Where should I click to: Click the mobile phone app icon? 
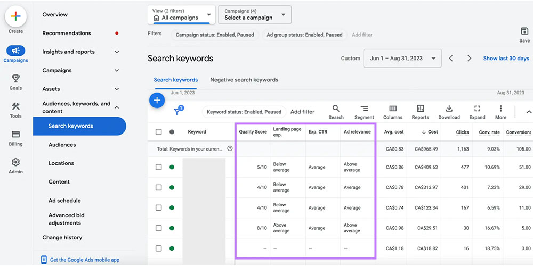[44, 260]
